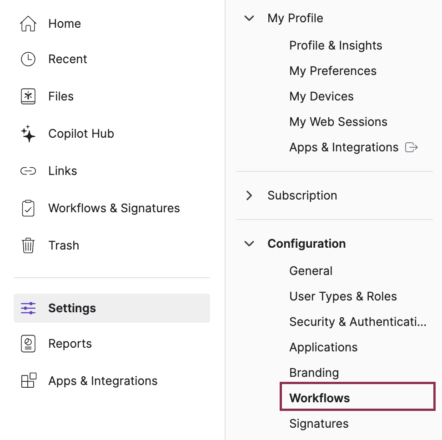The height and width of the screenshot is (440, 442).
Task: Collapse the My Profile section chevron
Action: pyautogui.click(x=249, y=18)
